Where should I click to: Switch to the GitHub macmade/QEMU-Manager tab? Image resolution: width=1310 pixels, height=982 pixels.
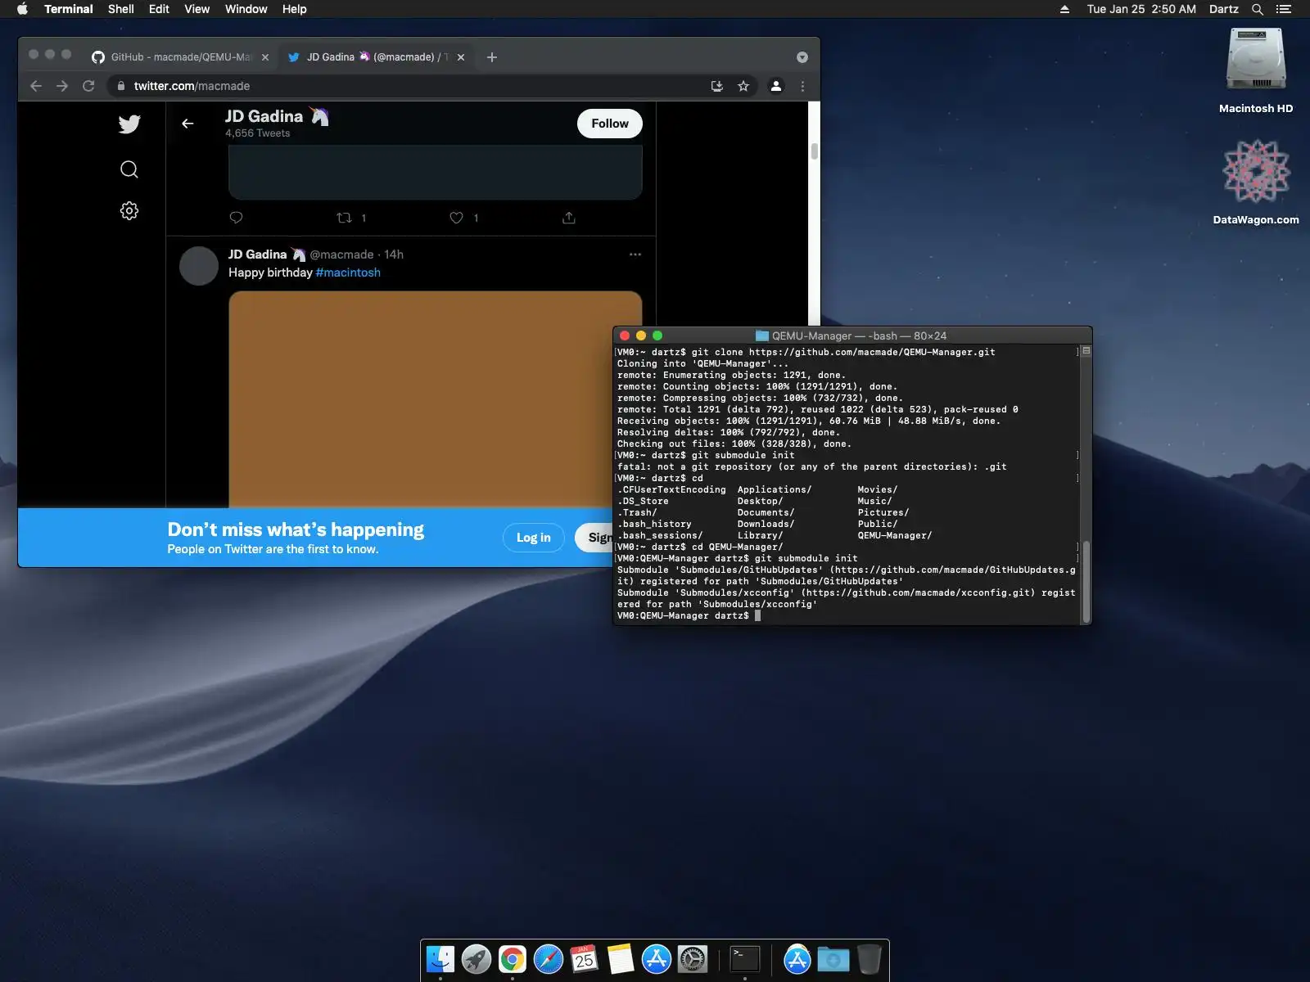pyautogui.click(x=180, y=57)
